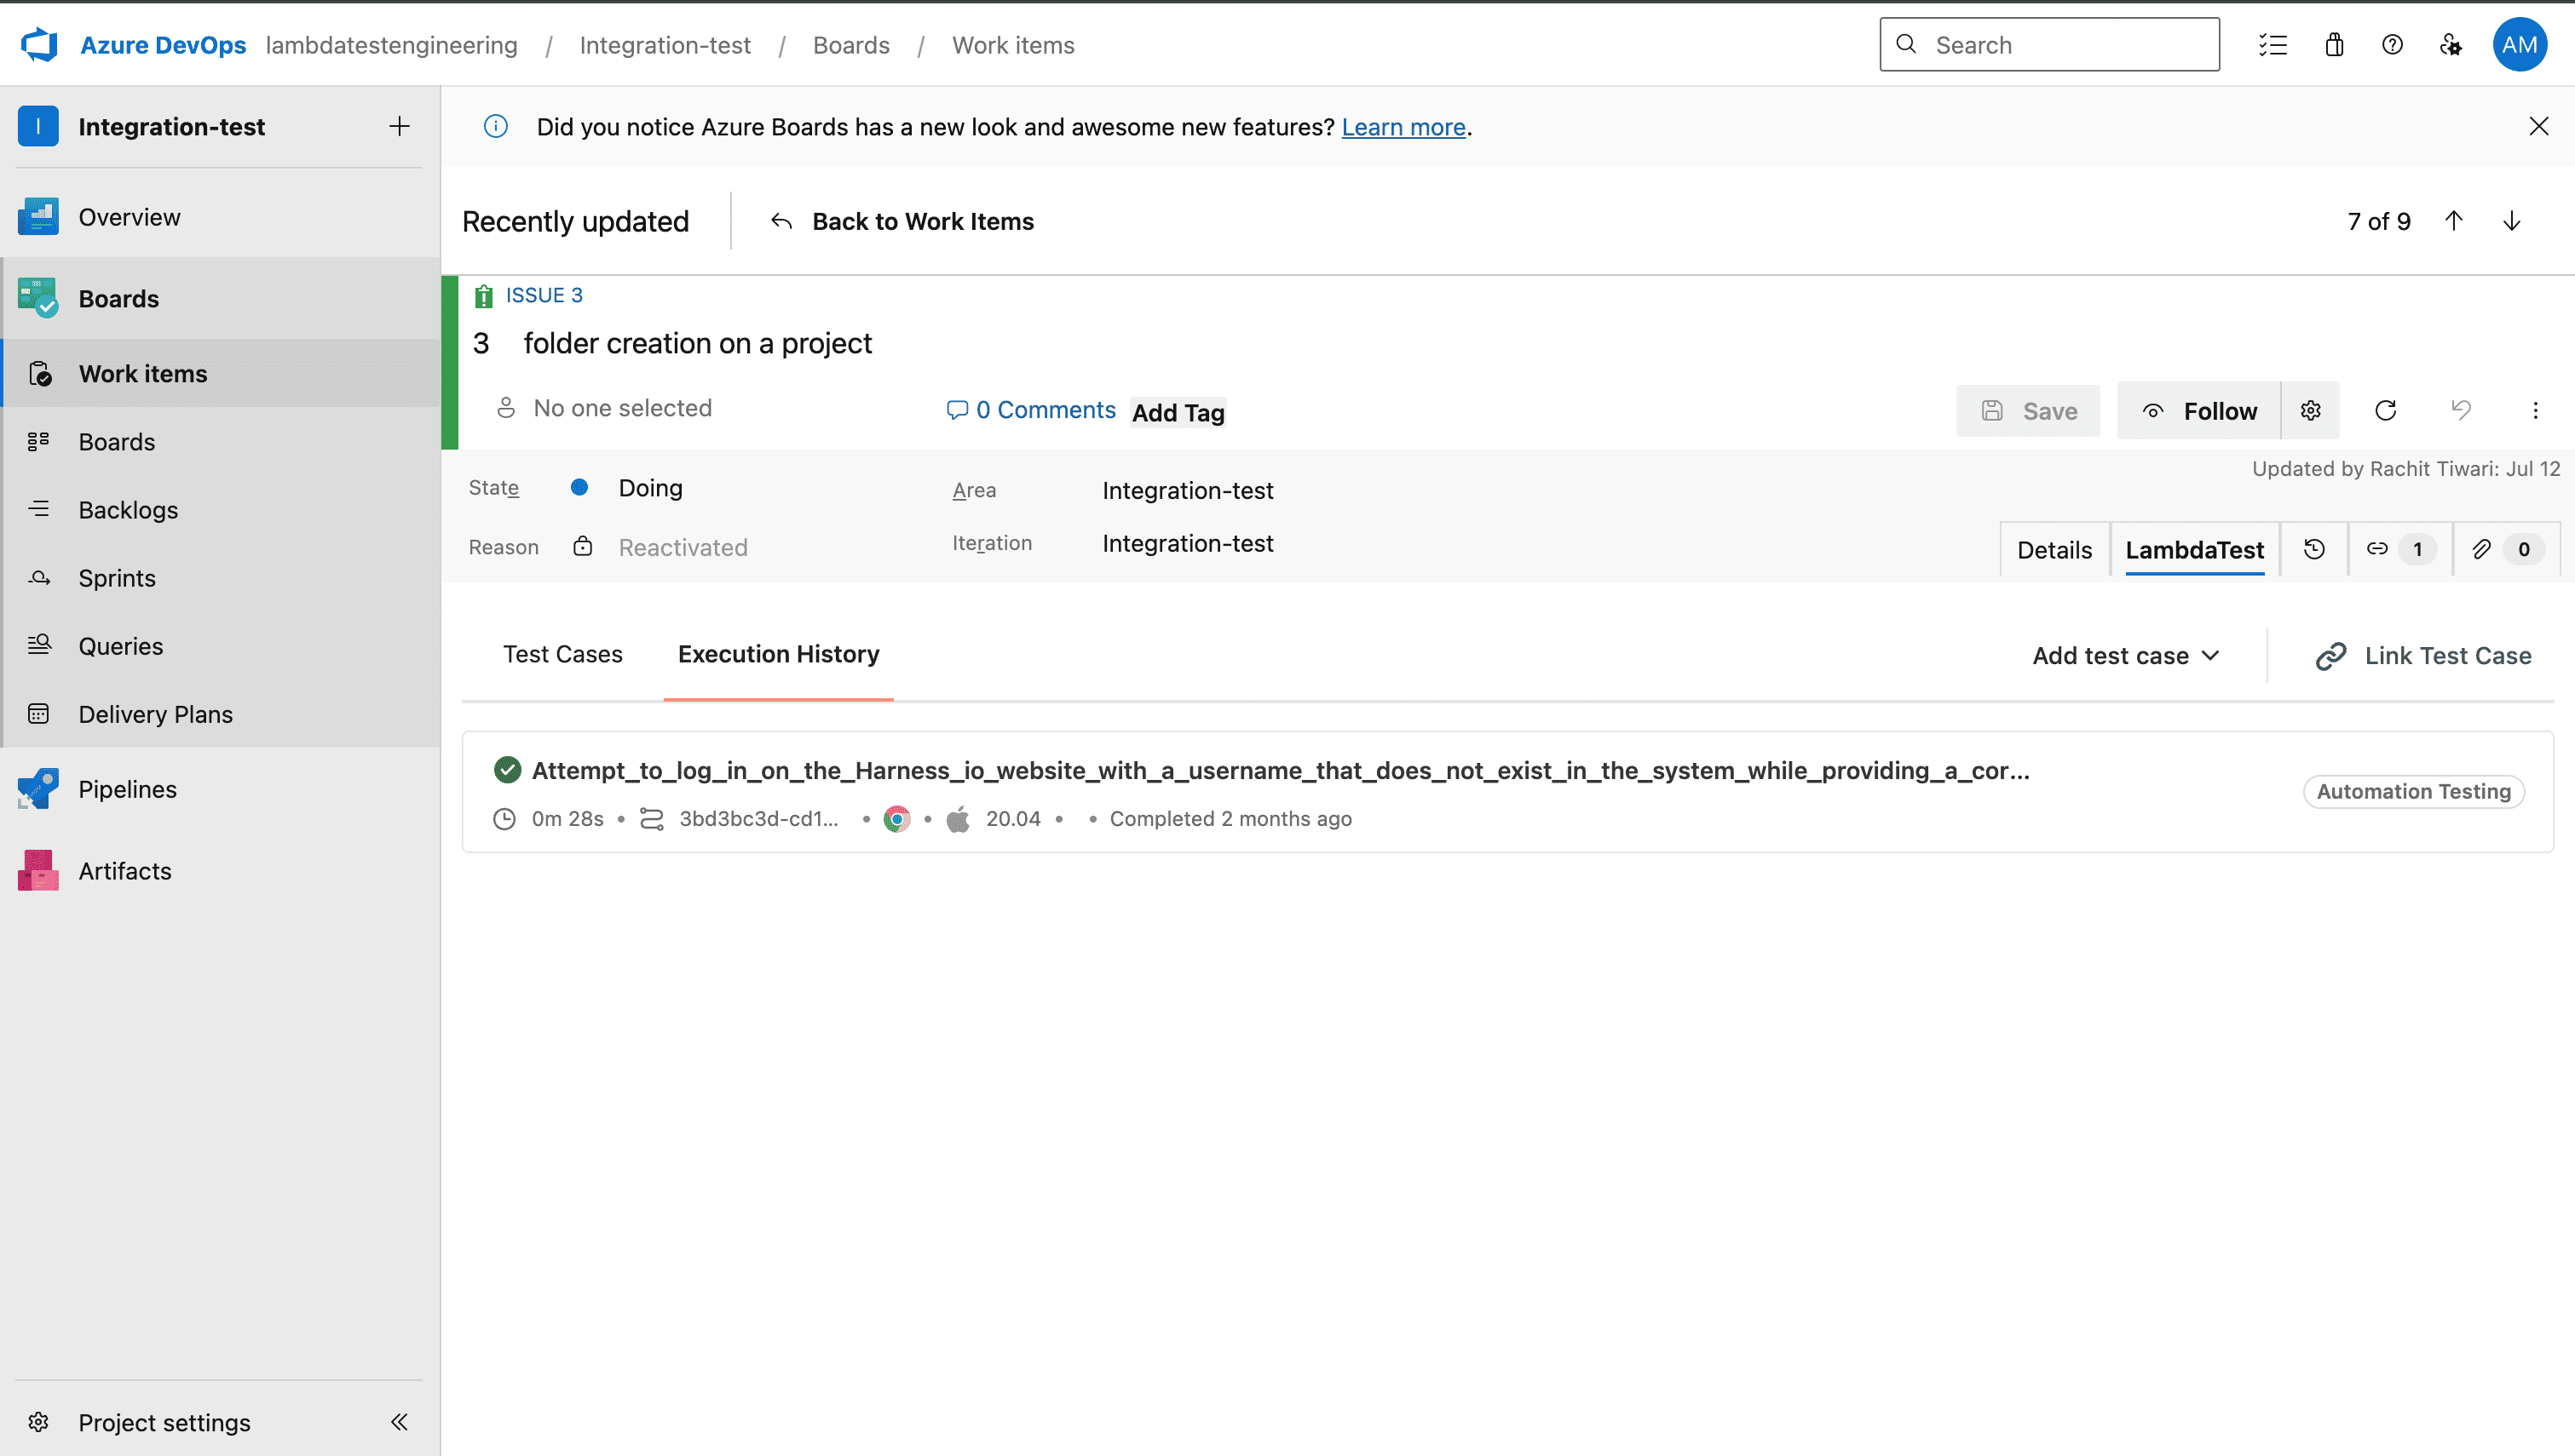The image size is (2575, 1456).
Task: Follow this work item
Action: point(2199,411)
